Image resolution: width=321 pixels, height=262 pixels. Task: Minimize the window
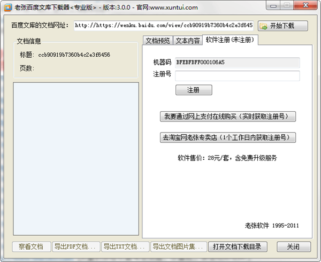point(273,5)
